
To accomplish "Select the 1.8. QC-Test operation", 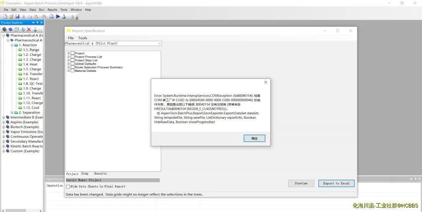I will [33, 83].
